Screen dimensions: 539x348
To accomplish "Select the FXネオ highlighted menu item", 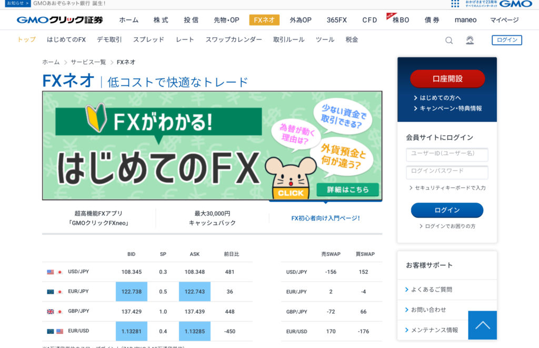I will [x=264, y=20].
